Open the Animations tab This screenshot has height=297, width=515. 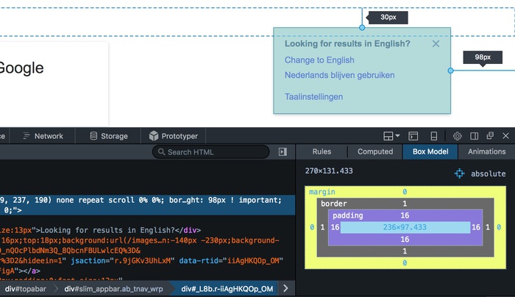(486, 152)
